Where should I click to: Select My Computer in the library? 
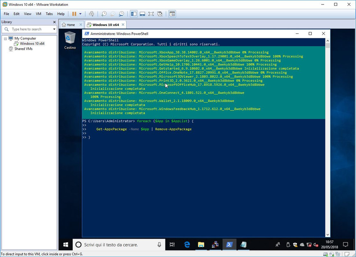coord(25,38)
